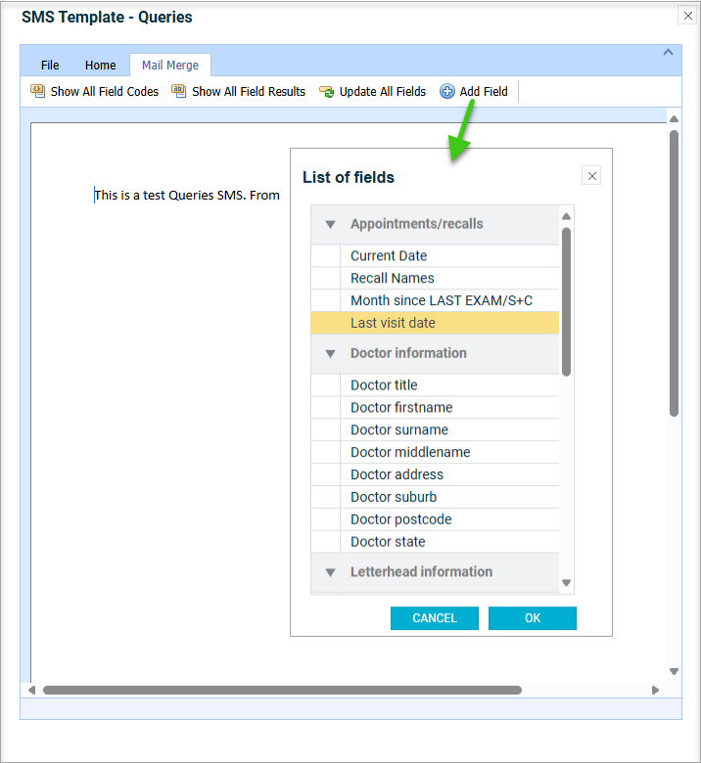Select the Recall Names field

(x=435, y=278)
